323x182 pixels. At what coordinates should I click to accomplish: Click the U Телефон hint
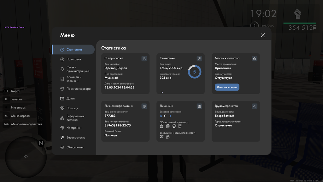point(13,99)
